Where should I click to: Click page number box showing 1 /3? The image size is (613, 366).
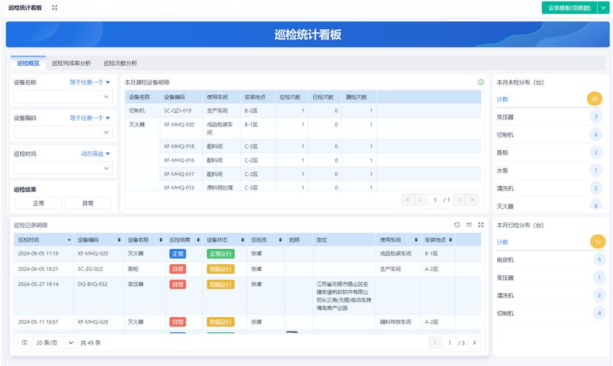click(449, 343)
